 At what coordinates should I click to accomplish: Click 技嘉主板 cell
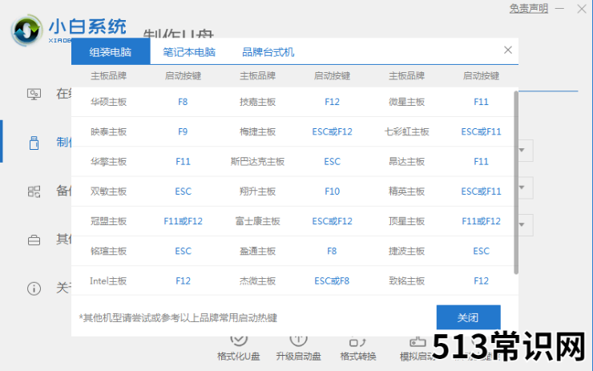tap(257, 102)
